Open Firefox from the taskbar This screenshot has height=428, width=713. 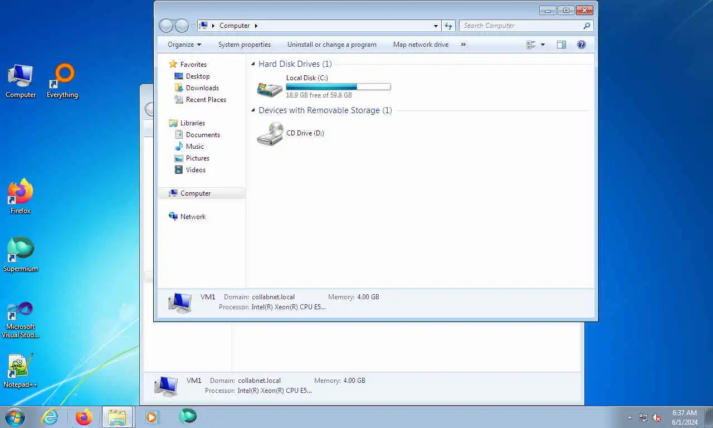[x=84, y=417]
